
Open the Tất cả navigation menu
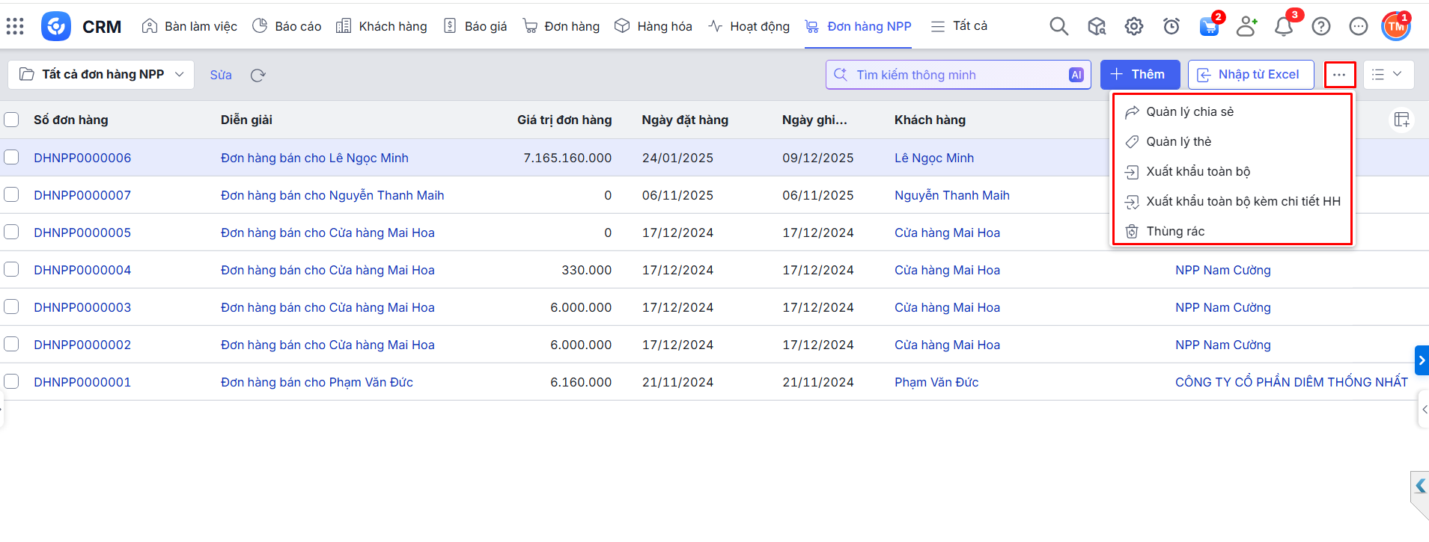pyautogui.click(x=959, y=26)
